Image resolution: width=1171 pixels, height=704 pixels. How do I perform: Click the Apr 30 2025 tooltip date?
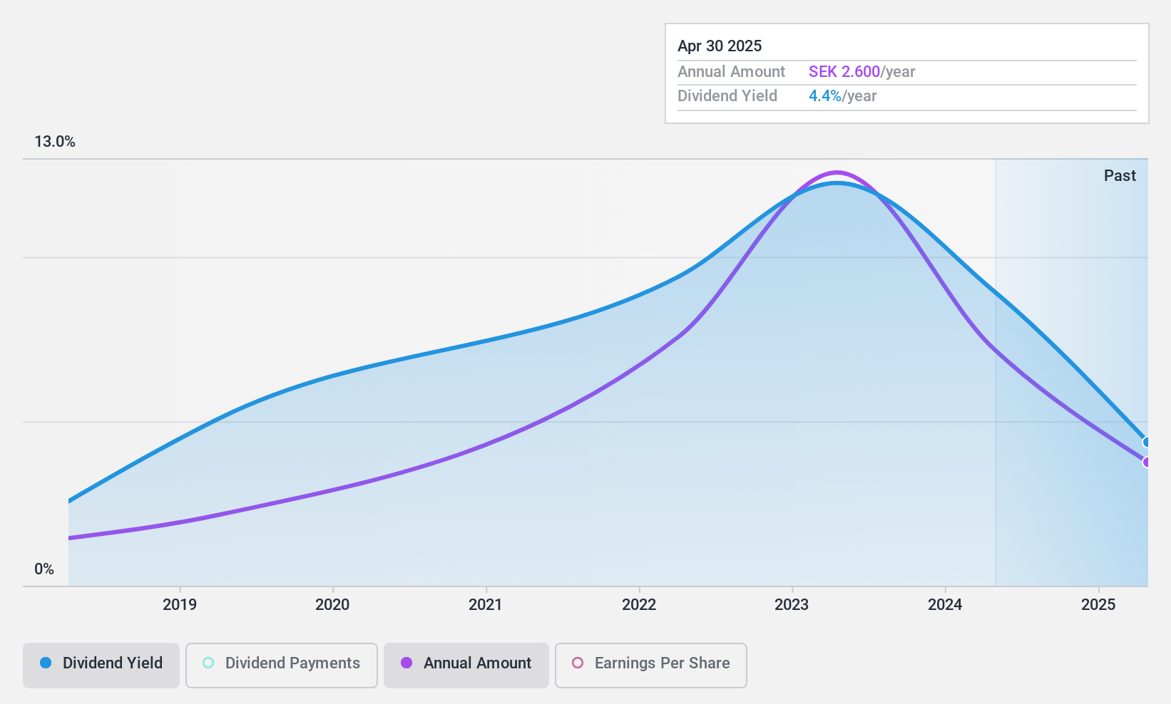[720, 46]
